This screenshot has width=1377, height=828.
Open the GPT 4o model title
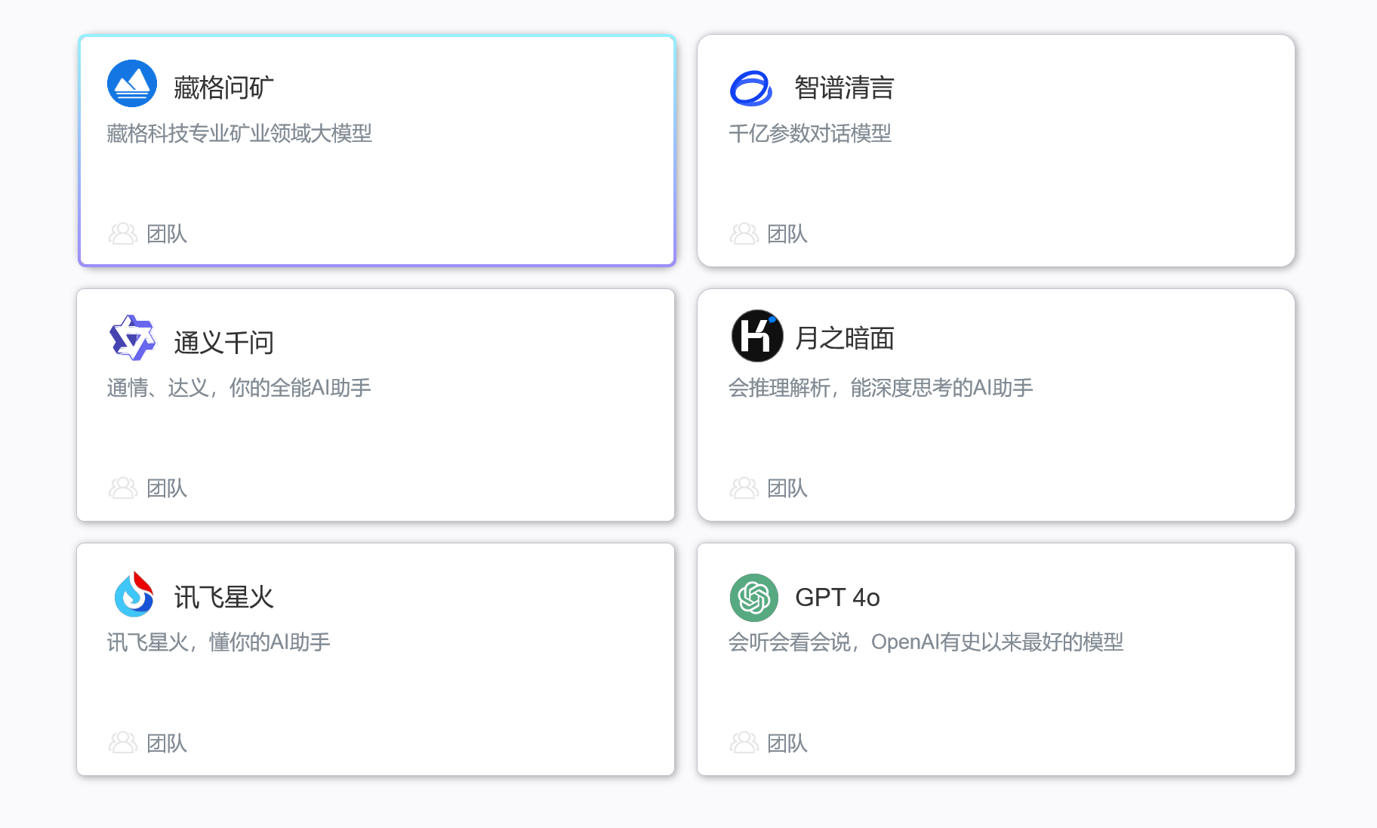click(x=838, y=597)
